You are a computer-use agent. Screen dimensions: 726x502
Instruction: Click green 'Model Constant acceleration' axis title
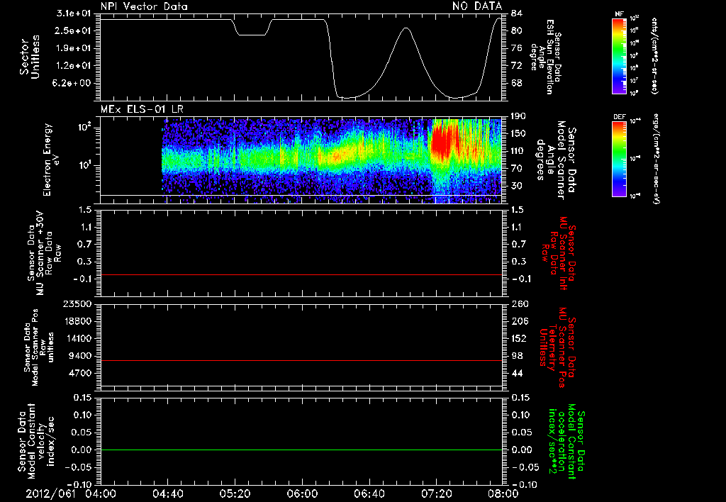coord(566,442)
